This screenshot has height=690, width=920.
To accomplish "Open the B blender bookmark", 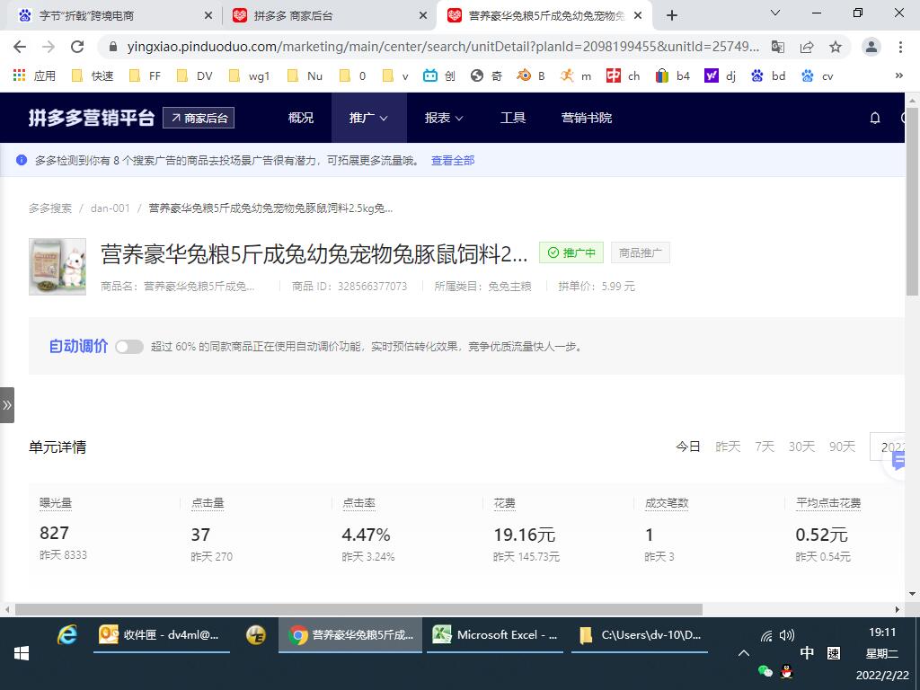I will pyautogui.click(x=531, y=75).
